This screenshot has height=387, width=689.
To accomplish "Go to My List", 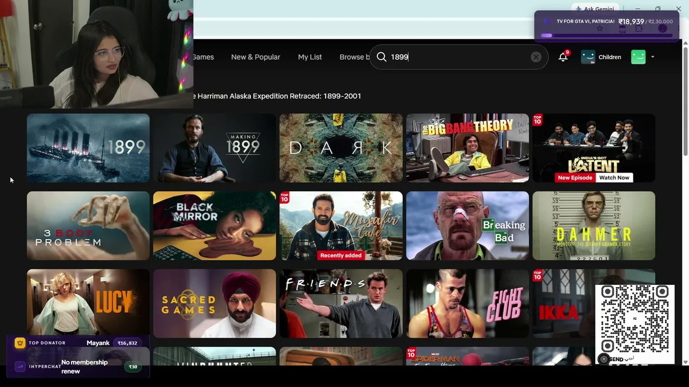I will click(x=310, y=57).
